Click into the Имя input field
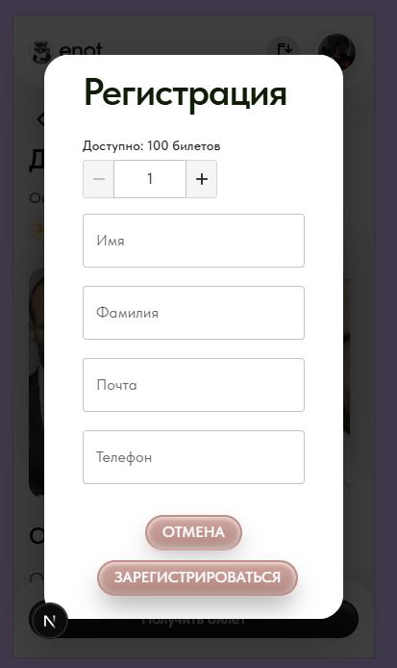Image resolution: width=397 pixels, height=668 pixels. (x=193, y=241)
